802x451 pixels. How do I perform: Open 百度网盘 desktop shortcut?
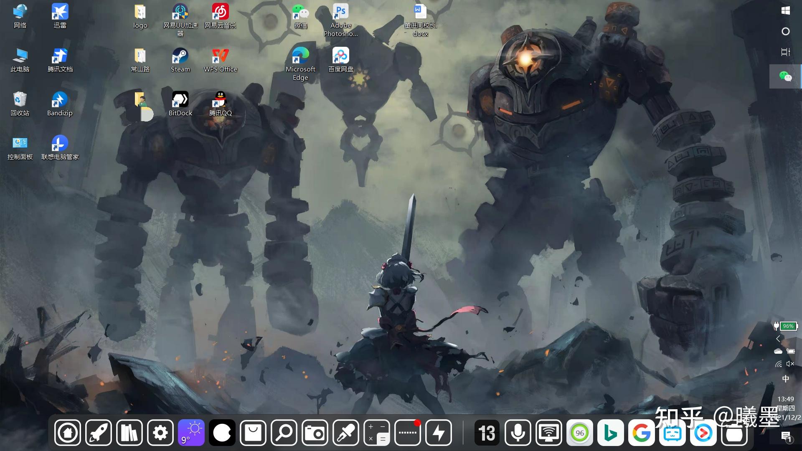click(x=340, y=60)
